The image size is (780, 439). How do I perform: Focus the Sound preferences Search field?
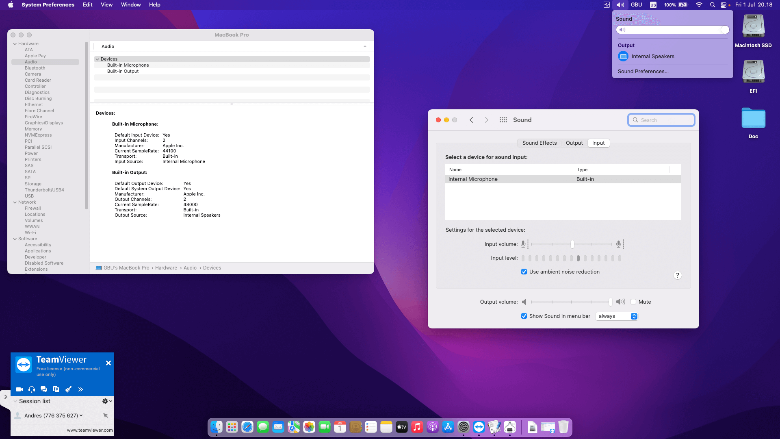point(661,120)
